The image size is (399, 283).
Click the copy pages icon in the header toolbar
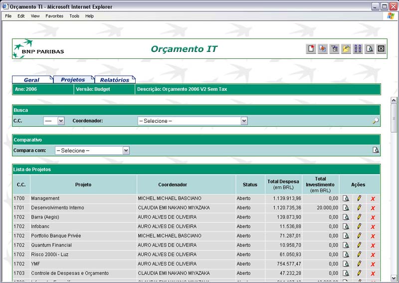tap(323, 48)
